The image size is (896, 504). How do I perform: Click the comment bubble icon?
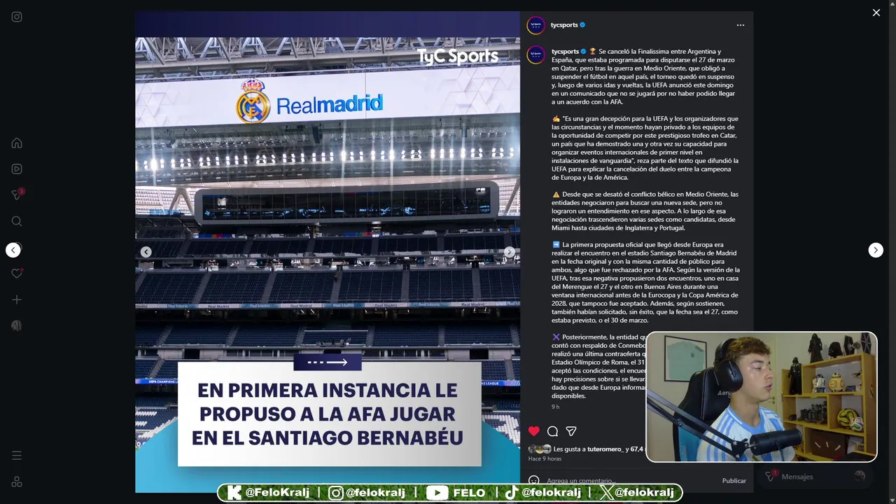click(x=553, y=431)
